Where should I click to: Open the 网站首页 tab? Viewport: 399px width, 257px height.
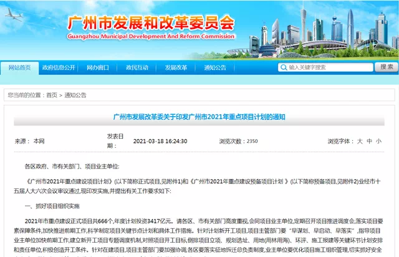pos(19,68)
